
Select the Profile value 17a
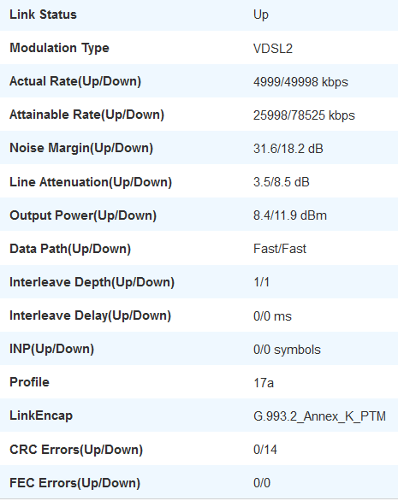click(x=264, y=383)
